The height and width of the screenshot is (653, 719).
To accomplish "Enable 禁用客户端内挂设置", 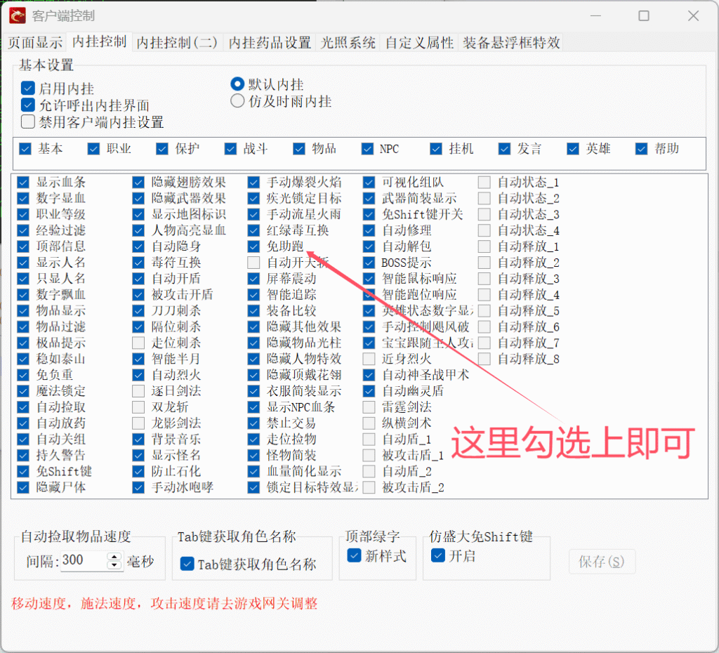I will [28, 121].
